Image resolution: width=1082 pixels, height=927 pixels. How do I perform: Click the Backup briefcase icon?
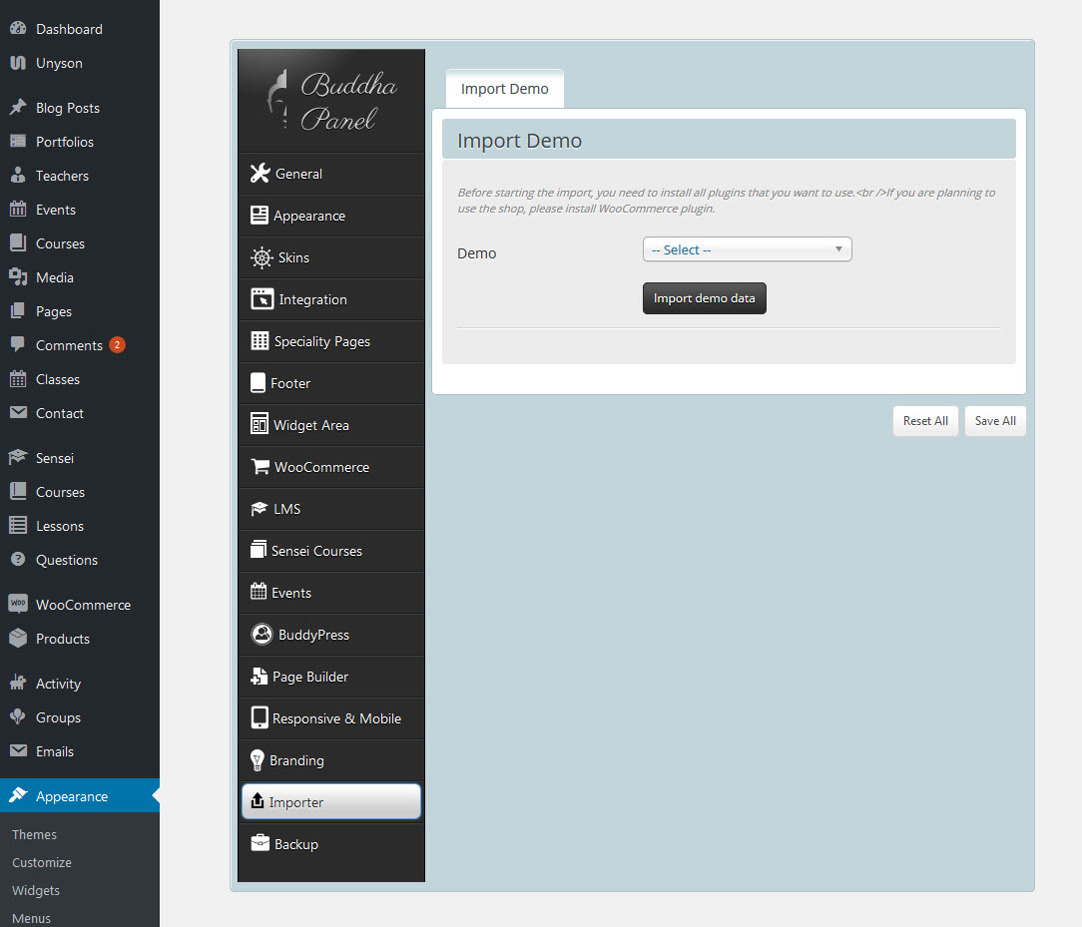pos(260,844)
